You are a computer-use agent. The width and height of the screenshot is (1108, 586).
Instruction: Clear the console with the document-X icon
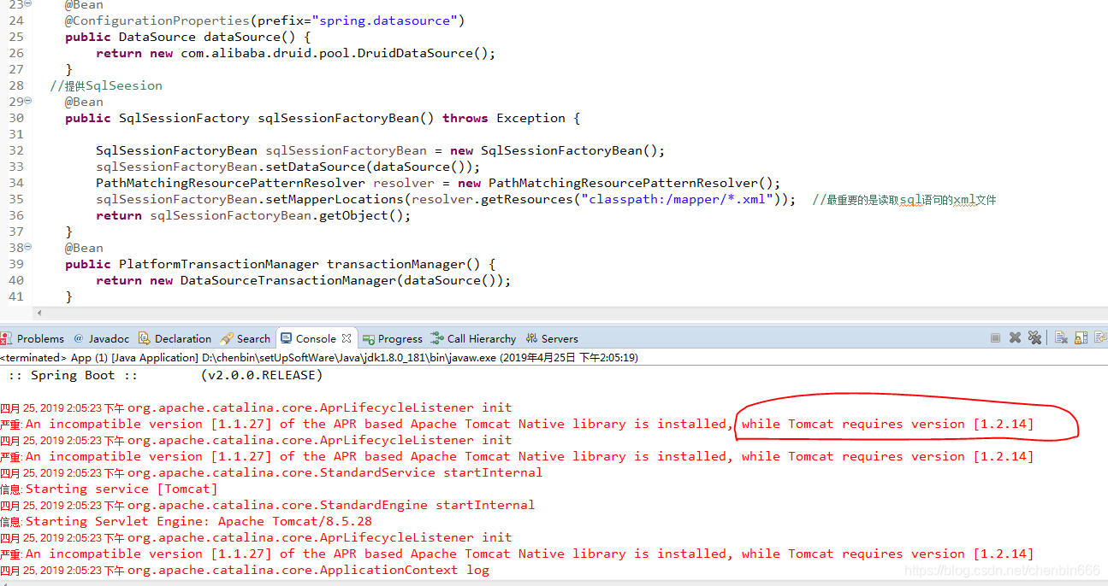point(1061,338)
